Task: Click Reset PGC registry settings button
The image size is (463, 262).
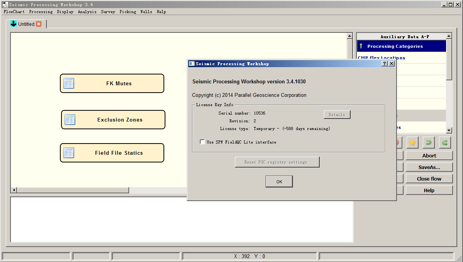Action: [277, 162]
